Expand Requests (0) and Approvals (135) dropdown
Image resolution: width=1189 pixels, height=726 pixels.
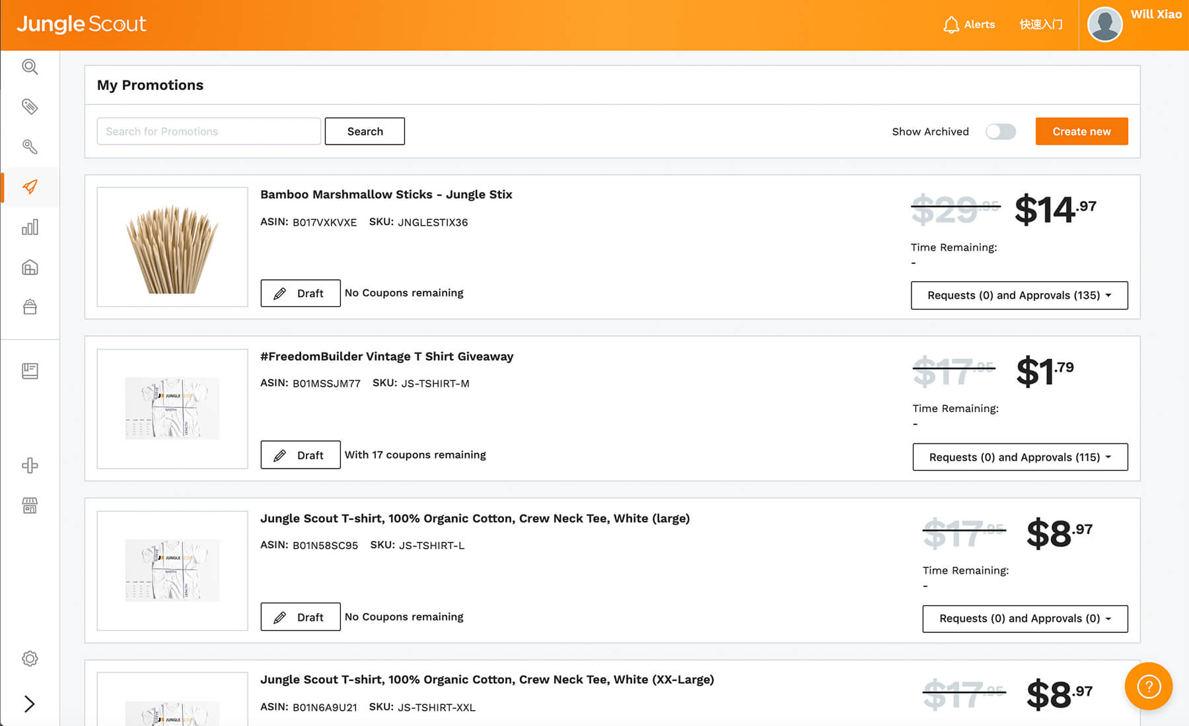point(1019,295)
